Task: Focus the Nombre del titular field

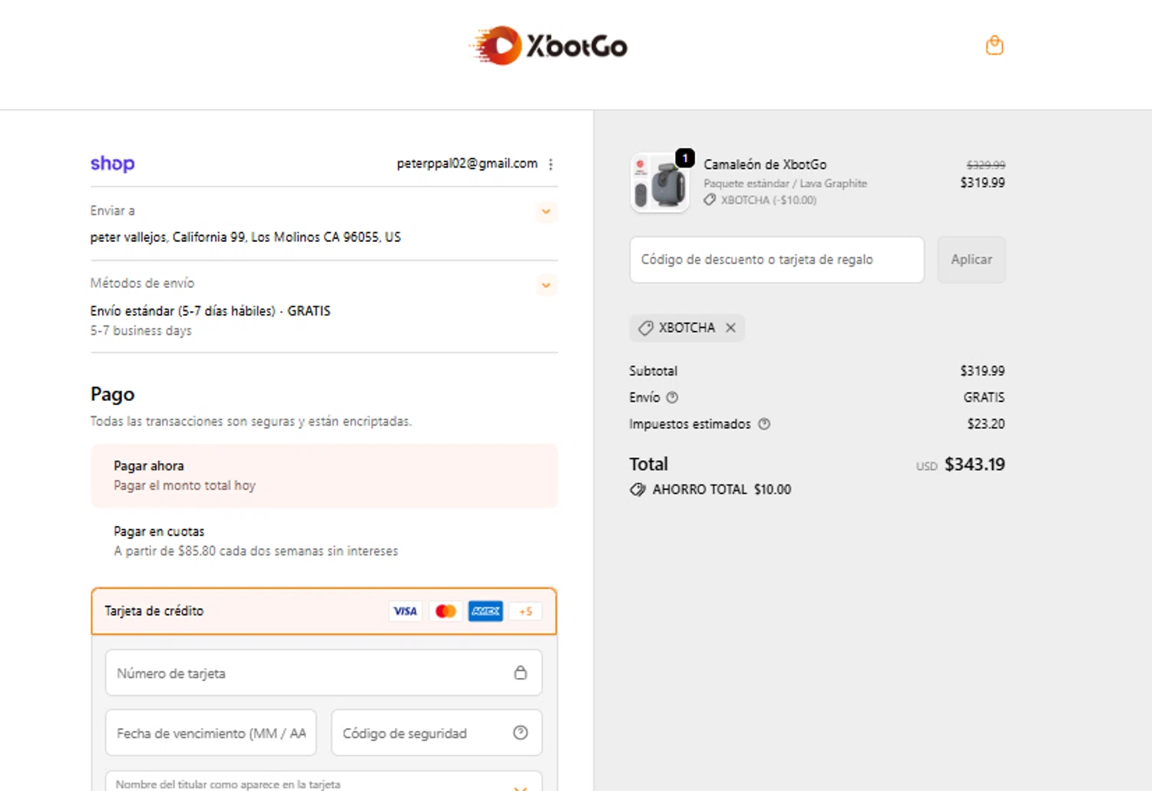Action: tap(324, 781)
